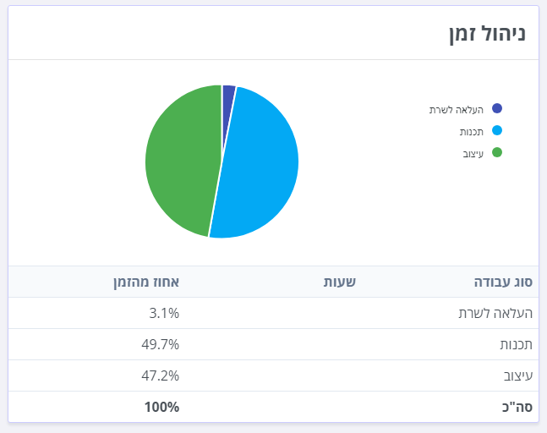Viewport: 547px width, 433px height.
Task: Click the dark blue העלאה לשרת legend dot
Action: coord(497,108)
